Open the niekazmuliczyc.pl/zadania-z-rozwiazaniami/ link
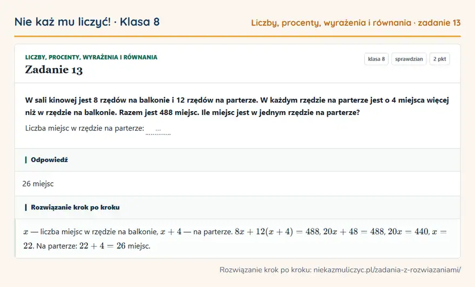The height and width of the screenshot is (287, 475). (x=387, y=270)
